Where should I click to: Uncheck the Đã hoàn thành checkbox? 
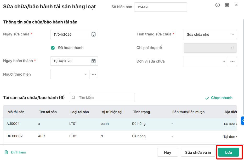coord(53,48)
